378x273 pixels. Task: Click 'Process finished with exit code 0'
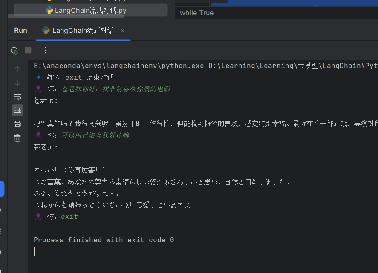point(104,240)
